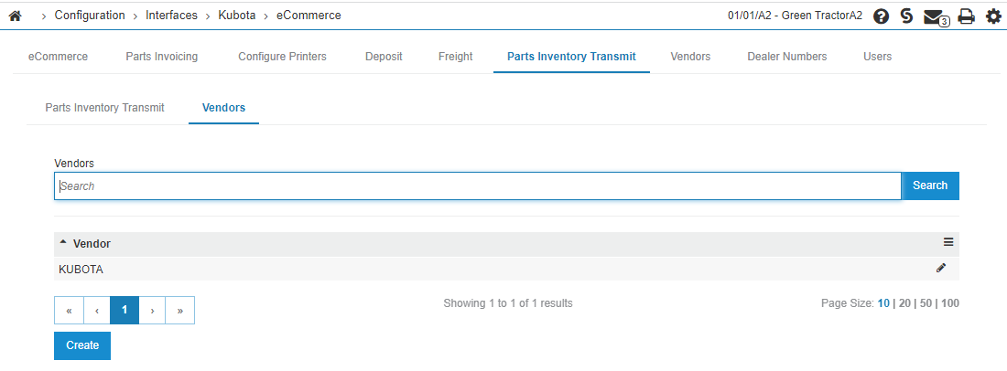Screen dimensions: 1007x371
Task: Sort by the Vendor column header
Action: tap(92, 243)
